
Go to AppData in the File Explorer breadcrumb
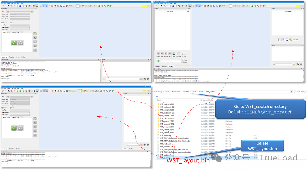point(186,92)
